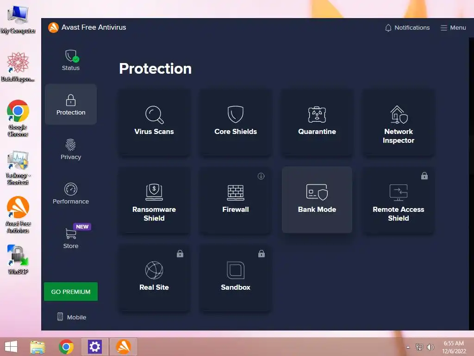Open File Explorer from the taskbar
474x356 pixels.
(37, 347)
